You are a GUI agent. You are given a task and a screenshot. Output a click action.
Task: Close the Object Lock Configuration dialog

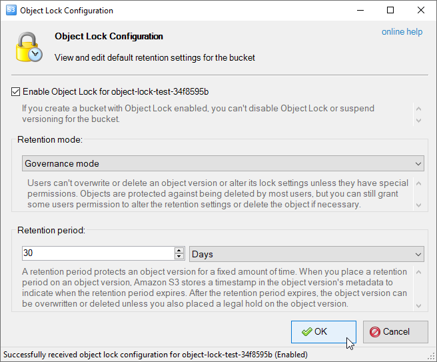[x=421, y=10]
